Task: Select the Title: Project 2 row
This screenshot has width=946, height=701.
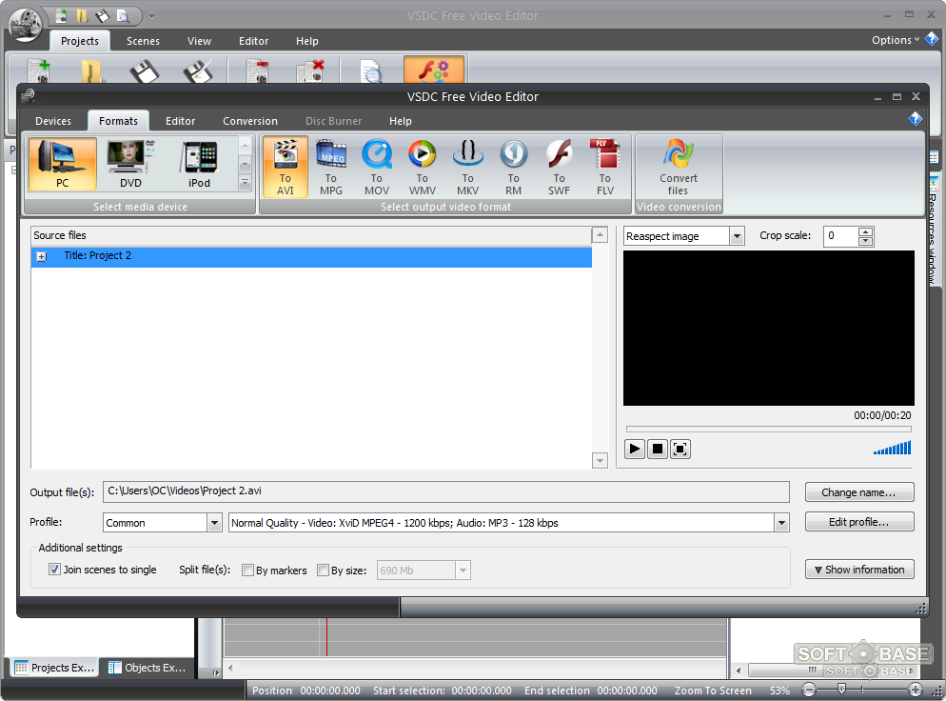Action: [x=311, y=256]
